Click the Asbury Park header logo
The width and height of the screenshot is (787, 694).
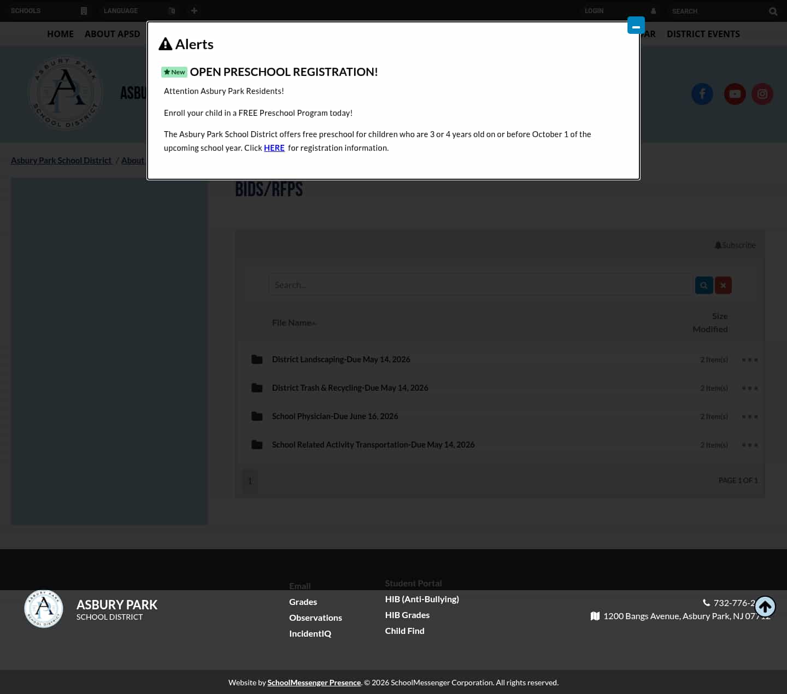point(66,93)
